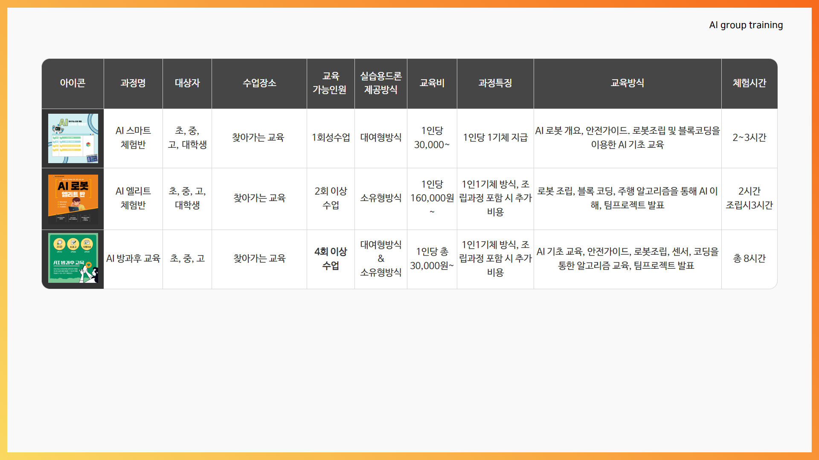Click the 'AI 엘리트 체험반' course name cell
The height and width of the screenshot is (460, 819).
133,198
